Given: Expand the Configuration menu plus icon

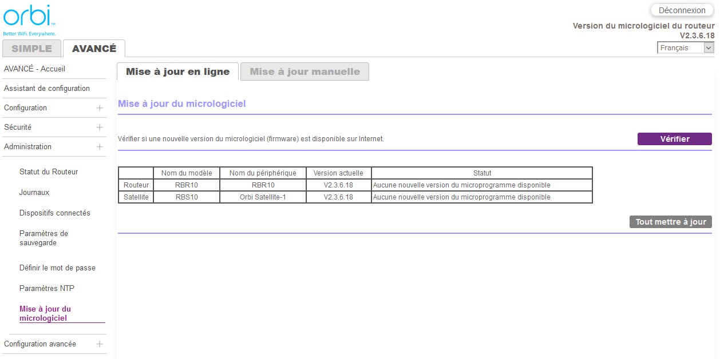Looking at the screenshot, I should point(100,108).
